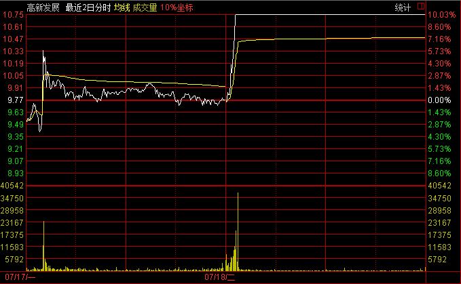
Task: Click the 10.05 price axis label
Action: (x=13, y=76)
